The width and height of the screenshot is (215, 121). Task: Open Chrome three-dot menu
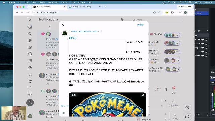click(191, 13)
